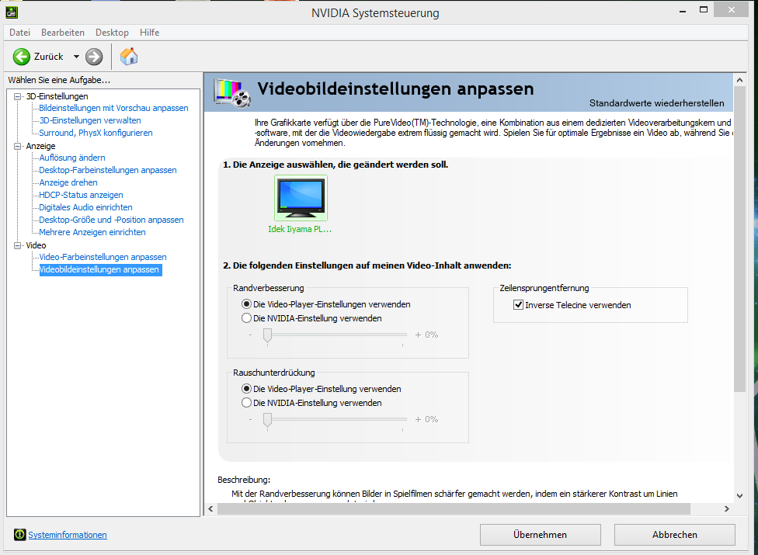Viewport: 758px width, 555px height.
Task: Open Digitales Audio einrichten
Action: pos(85,207)
